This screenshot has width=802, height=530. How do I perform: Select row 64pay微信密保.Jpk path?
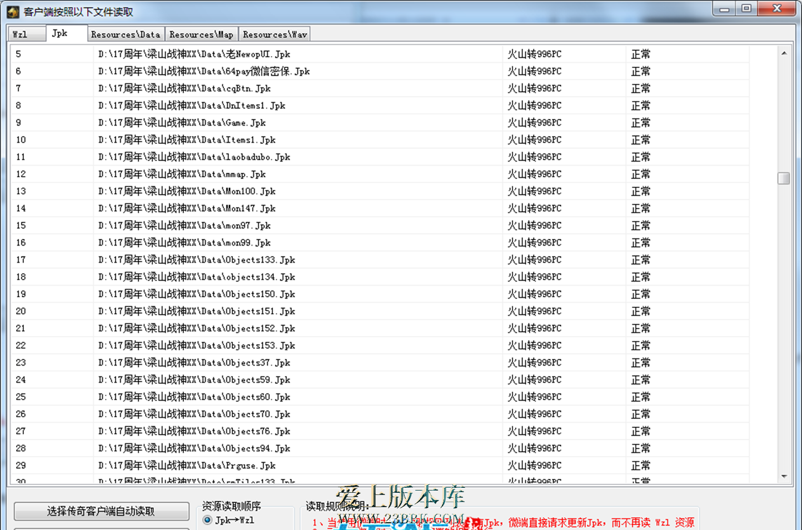(204, 71)
